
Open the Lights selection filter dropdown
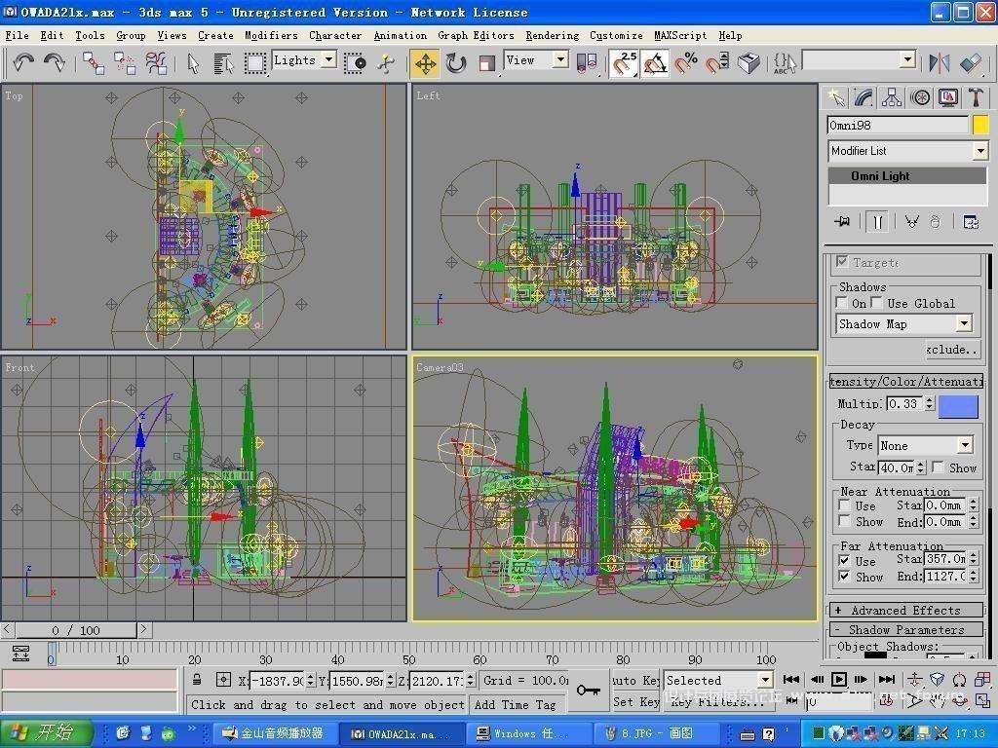pyautogui.click(x=329, y=59)
